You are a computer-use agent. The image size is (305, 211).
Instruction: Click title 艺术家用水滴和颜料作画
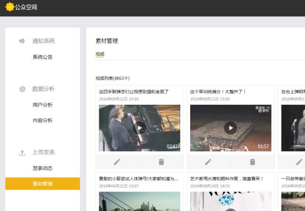tap(227, 179)
